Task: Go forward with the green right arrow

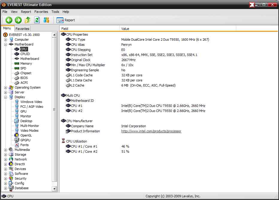Action: [x=18, y=20]
